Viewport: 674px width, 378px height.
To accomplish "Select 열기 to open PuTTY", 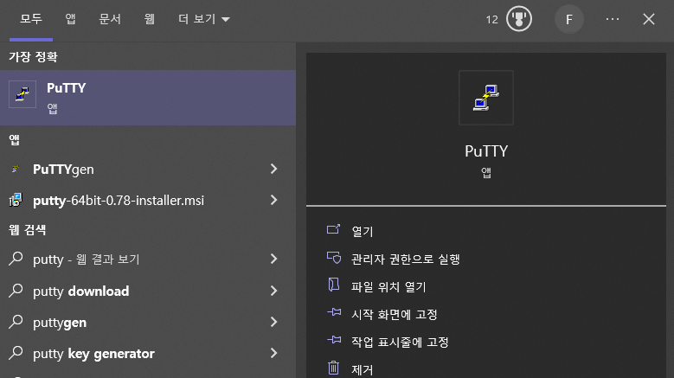I will click(363, 232).
